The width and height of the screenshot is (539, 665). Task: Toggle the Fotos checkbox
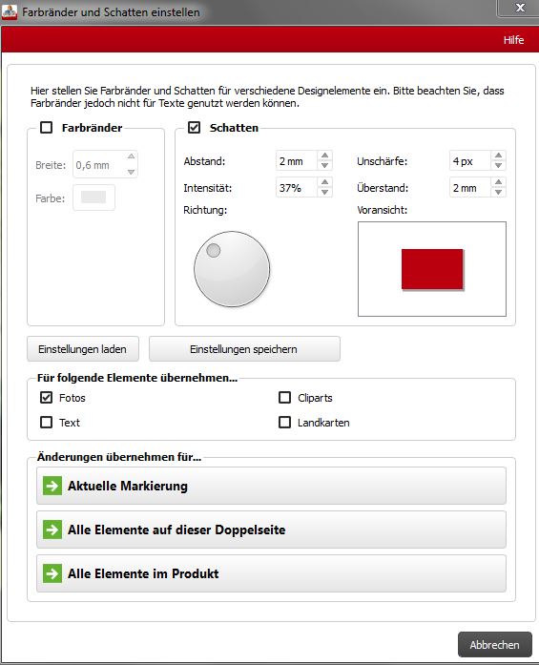coord(46,398)
